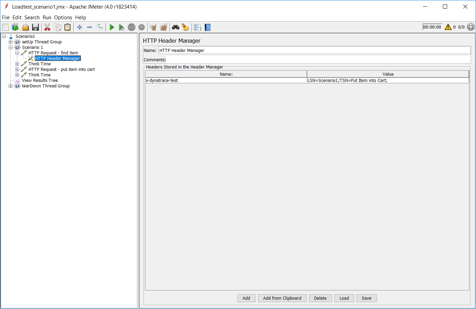The width and height of the screenshot is (476, 309).
Task: Reset search with the yellow brush icon
Action: coord(186,27)
